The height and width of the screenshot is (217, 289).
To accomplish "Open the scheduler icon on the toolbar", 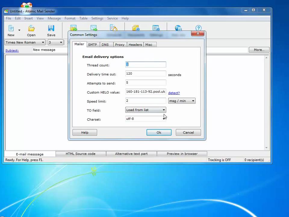I will tap(113, 28).
